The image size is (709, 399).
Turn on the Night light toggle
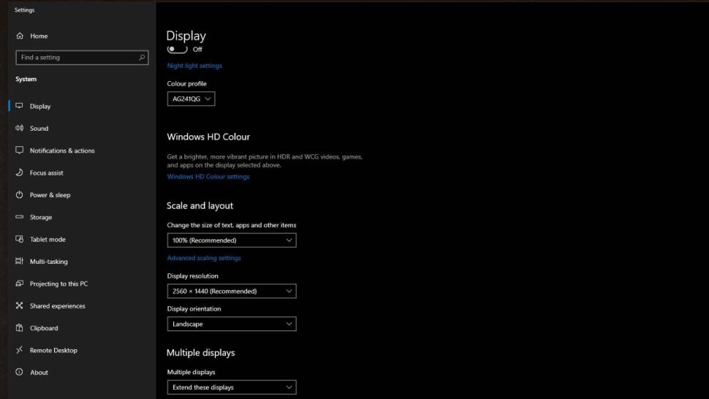pos(177,50)
